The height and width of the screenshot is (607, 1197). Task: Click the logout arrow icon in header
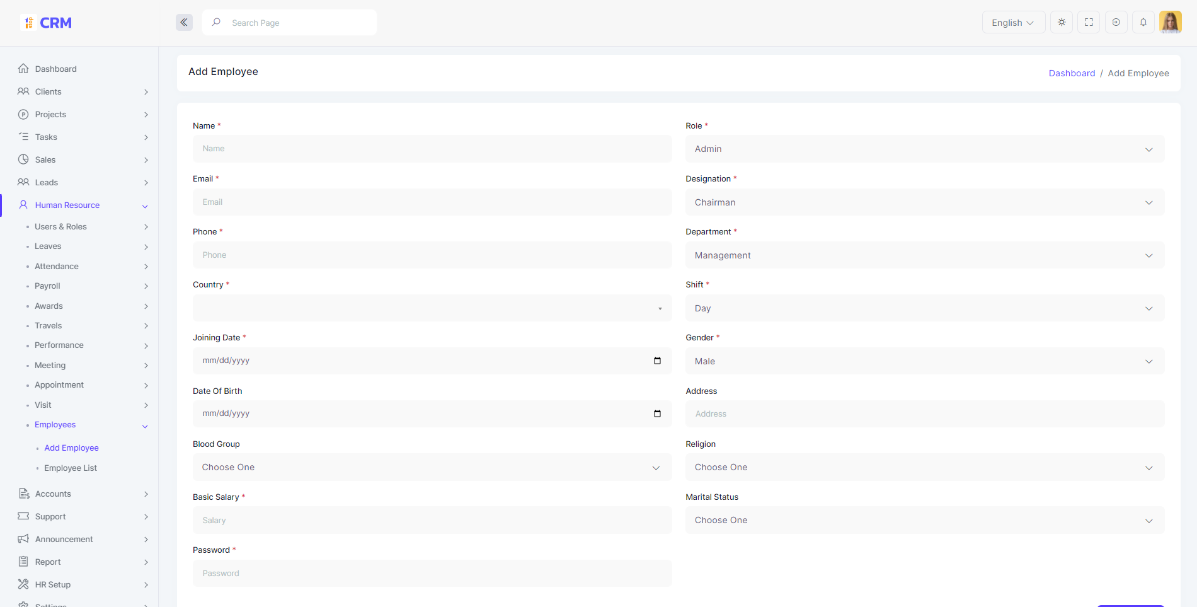(x=1116, y=22)
